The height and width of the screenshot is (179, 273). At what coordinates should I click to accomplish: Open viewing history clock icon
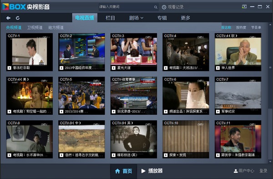coord(164,7)
